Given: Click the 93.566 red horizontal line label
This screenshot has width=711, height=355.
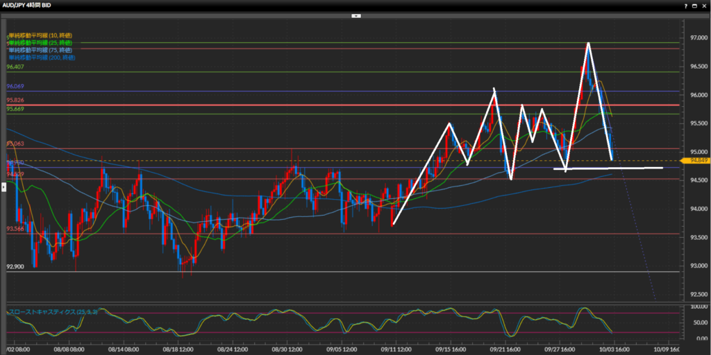Looking at the screenshot, I should (16, 228).
